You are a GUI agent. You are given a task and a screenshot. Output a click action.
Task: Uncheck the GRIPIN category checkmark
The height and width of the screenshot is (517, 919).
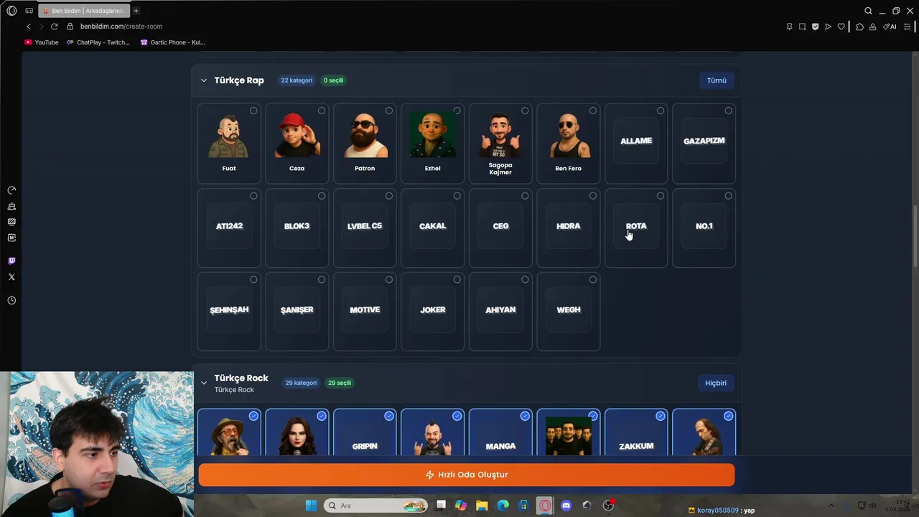point(389,416)
